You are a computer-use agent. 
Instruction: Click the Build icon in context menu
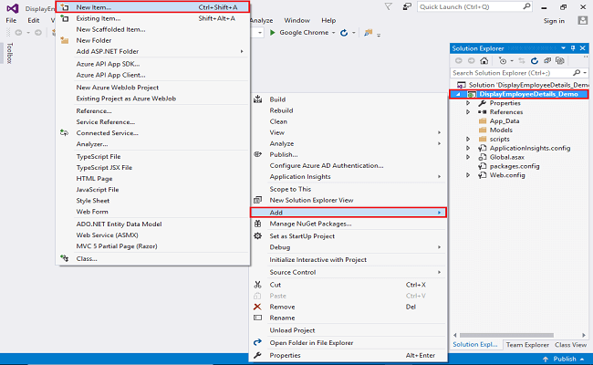coord(257,99)
